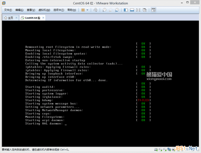The height and width of the screenshot is (153, 201).
Task: Close the 主页 tab
Action: (16, 18)
